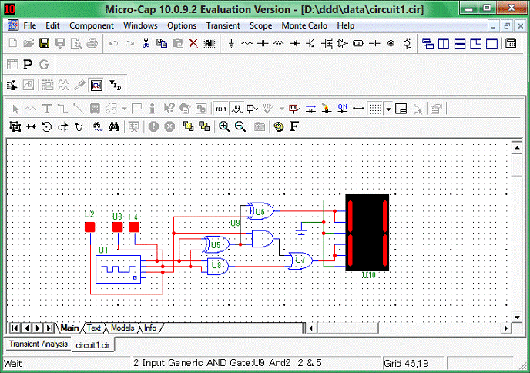Screen dimensions: 530x373
Task: Expand the grid options dropdown arrow
Action: pyautogui.click(x=390, y=108)
